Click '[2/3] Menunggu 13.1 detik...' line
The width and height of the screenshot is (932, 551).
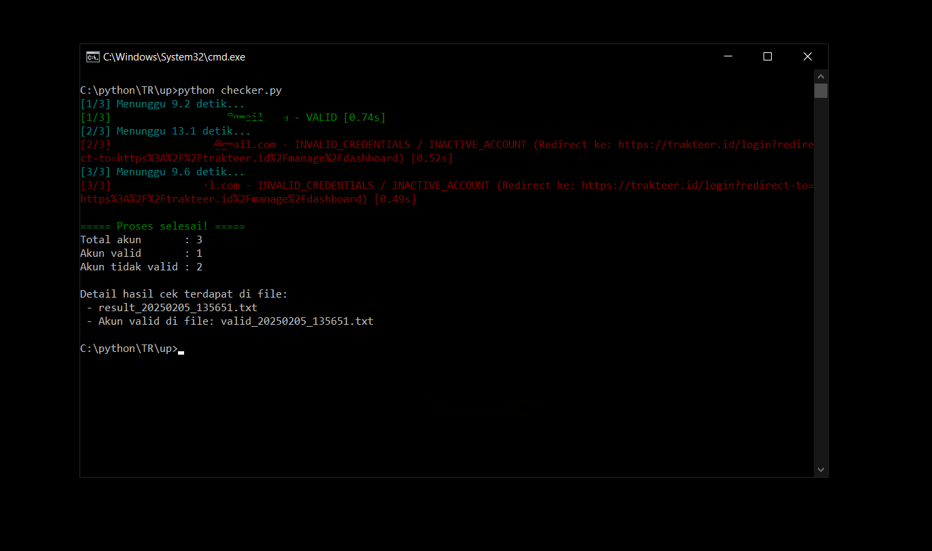point(166,131)
